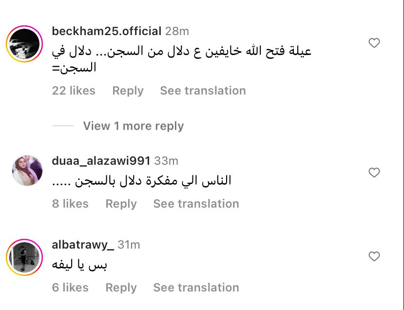Like beckham25.official's comment with heart icon
The image size is (404, 310).
[374, 43]
